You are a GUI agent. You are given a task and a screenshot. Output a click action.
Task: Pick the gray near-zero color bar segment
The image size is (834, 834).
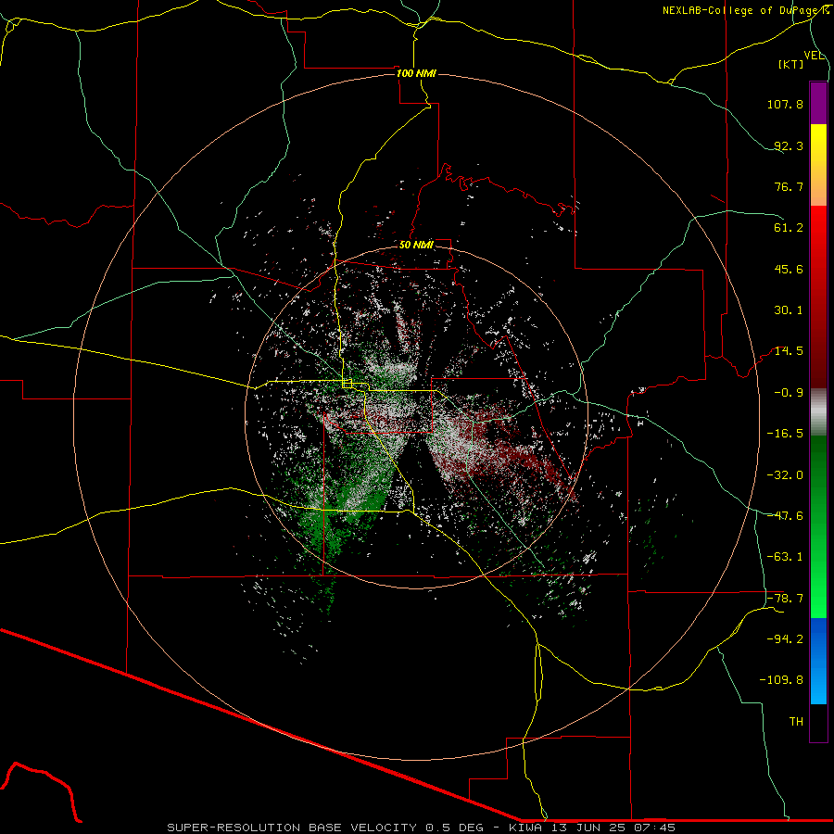[818, 412]
